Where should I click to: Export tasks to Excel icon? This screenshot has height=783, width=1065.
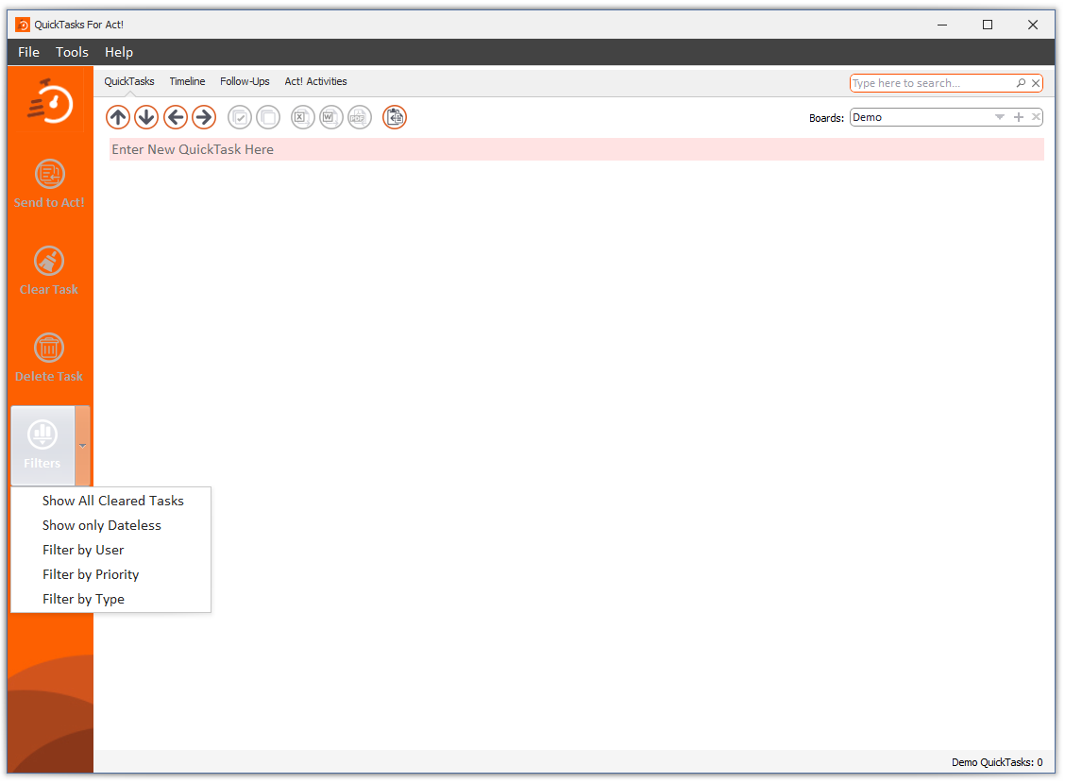click(303, 117)
